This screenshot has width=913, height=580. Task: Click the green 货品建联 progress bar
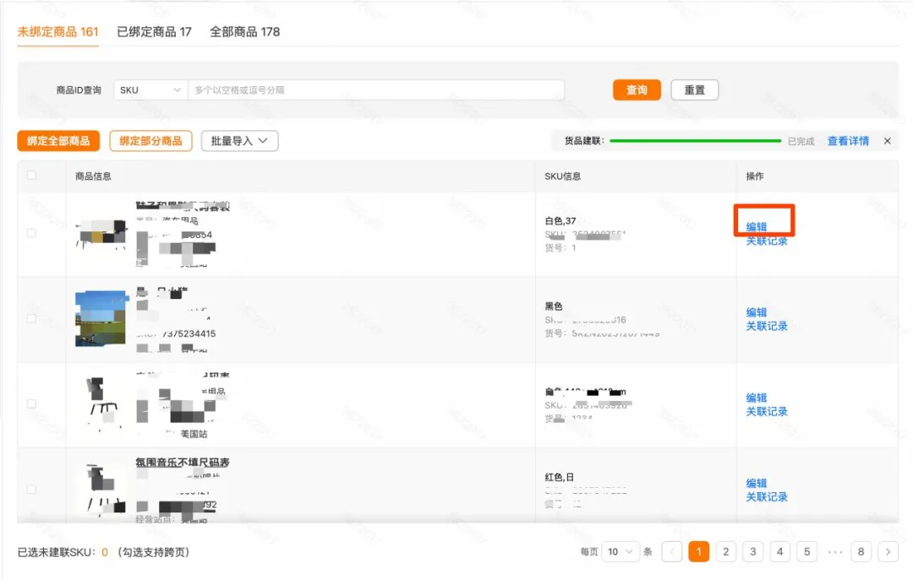[695, 141]
